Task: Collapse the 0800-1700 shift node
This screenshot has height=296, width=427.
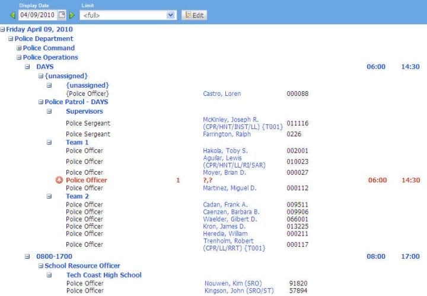Action: (x=27, y=256)
